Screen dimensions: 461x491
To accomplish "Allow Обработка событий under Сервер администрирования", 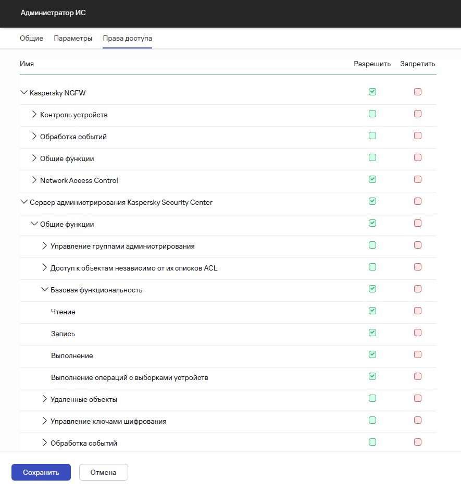I will (x=372, y=443).
